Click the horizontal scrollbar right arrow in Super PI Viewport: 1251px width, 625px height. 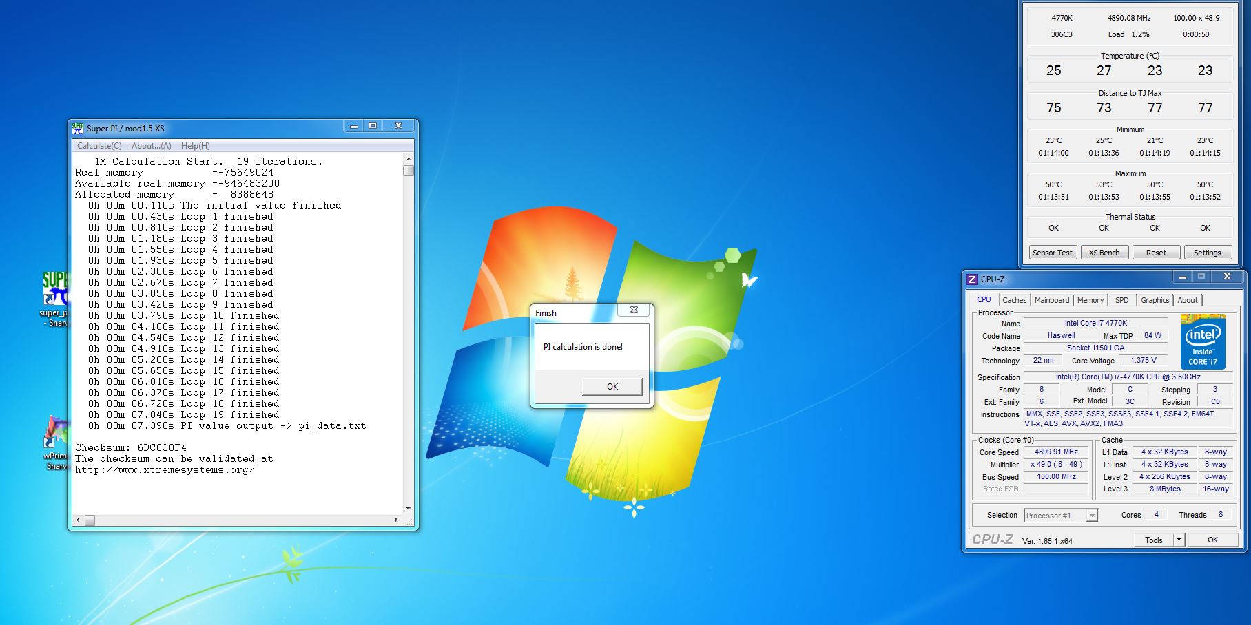click(x=397, y=520)
